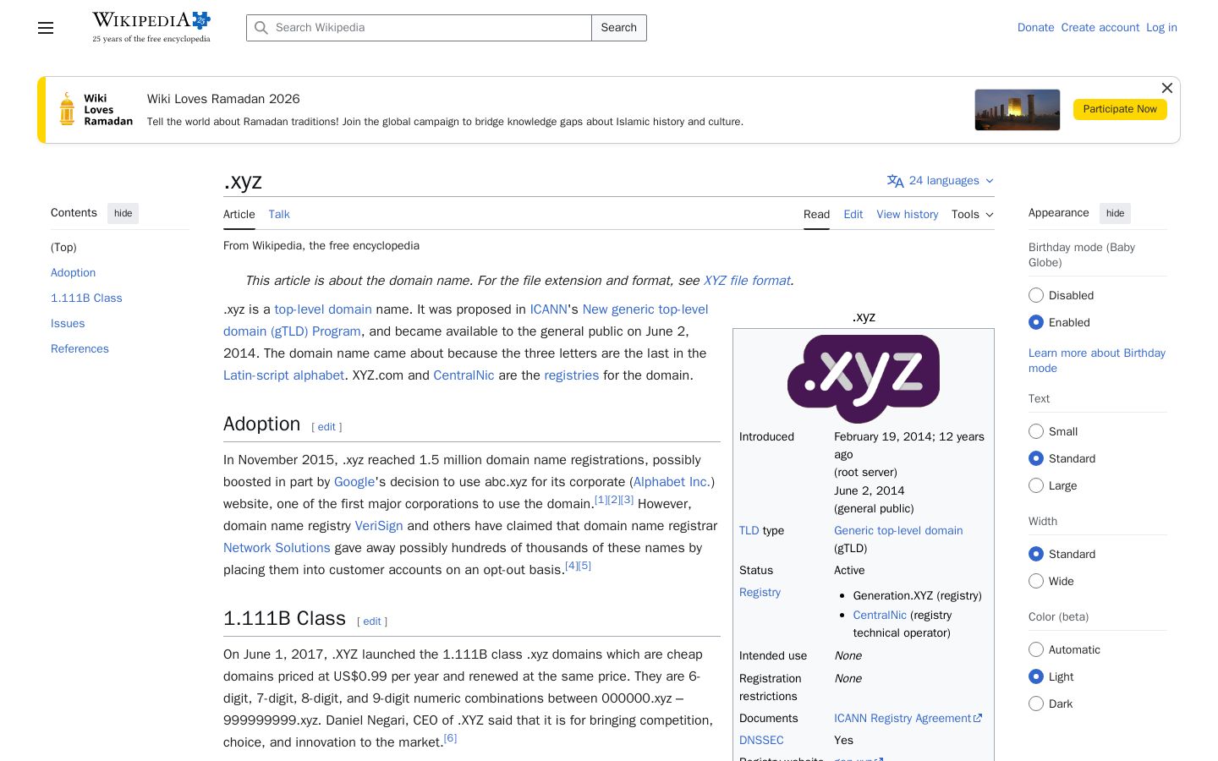Open the Tools dropdown menu
This screenshot has width=1218, height=761.
pos(973,215)
